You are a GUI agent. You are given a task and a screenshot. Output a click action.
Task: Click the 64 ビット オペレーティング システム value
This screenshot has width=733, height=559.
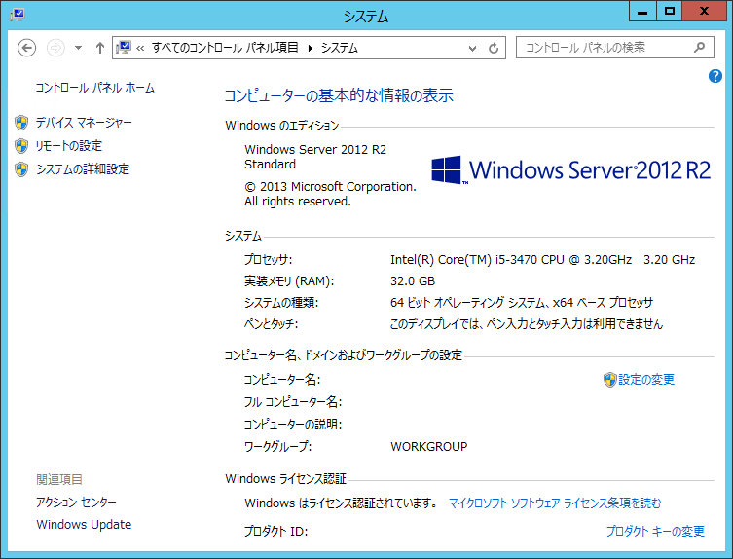click(522, 303)
